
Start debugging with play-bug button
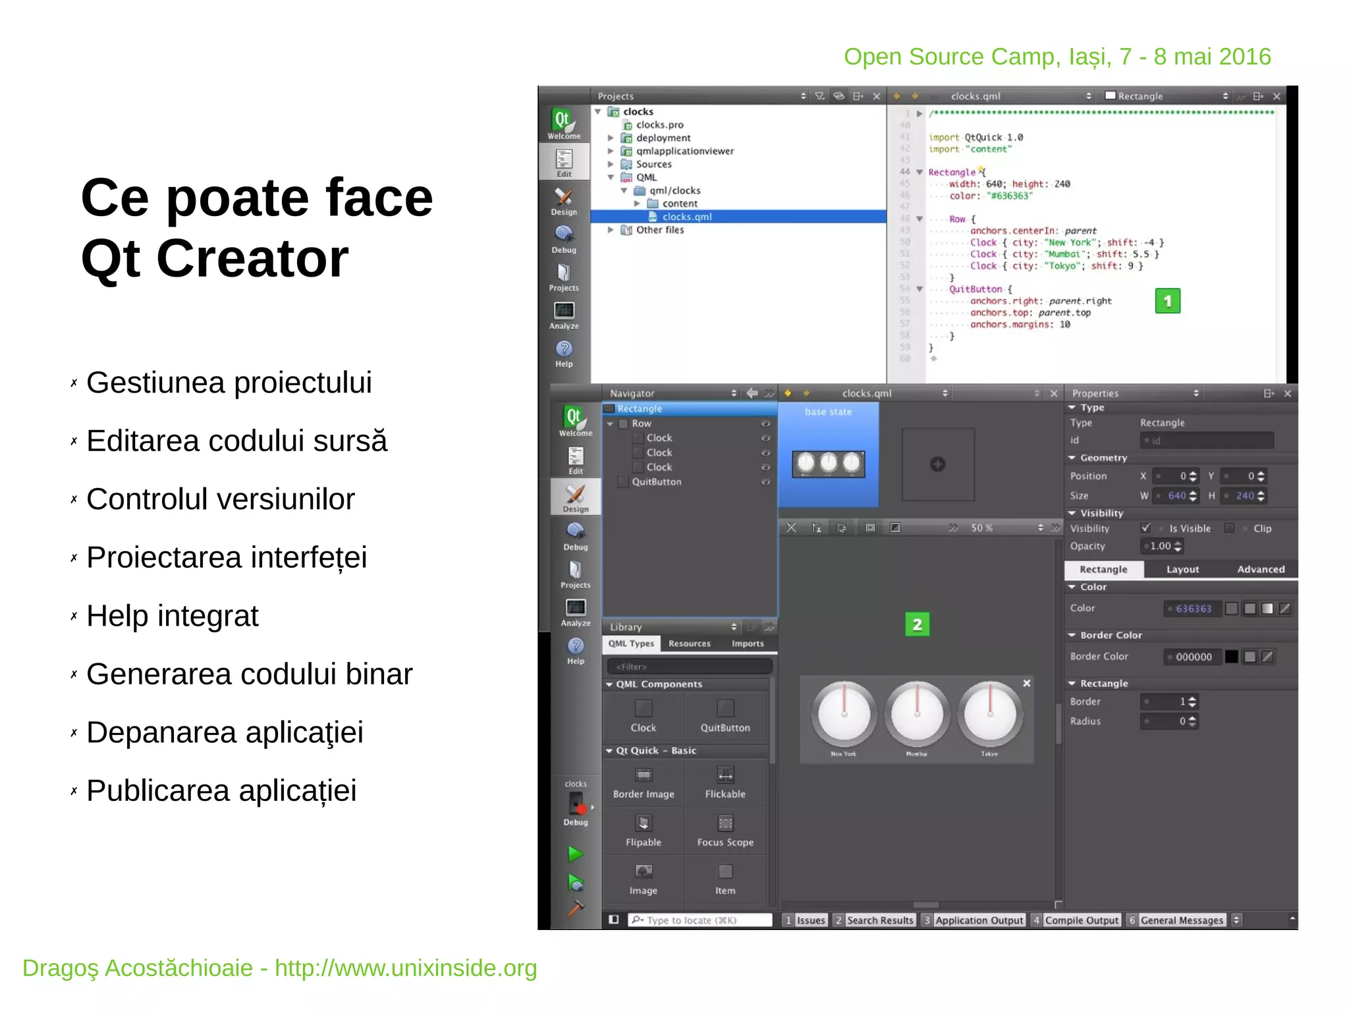(x=576, y=882)
